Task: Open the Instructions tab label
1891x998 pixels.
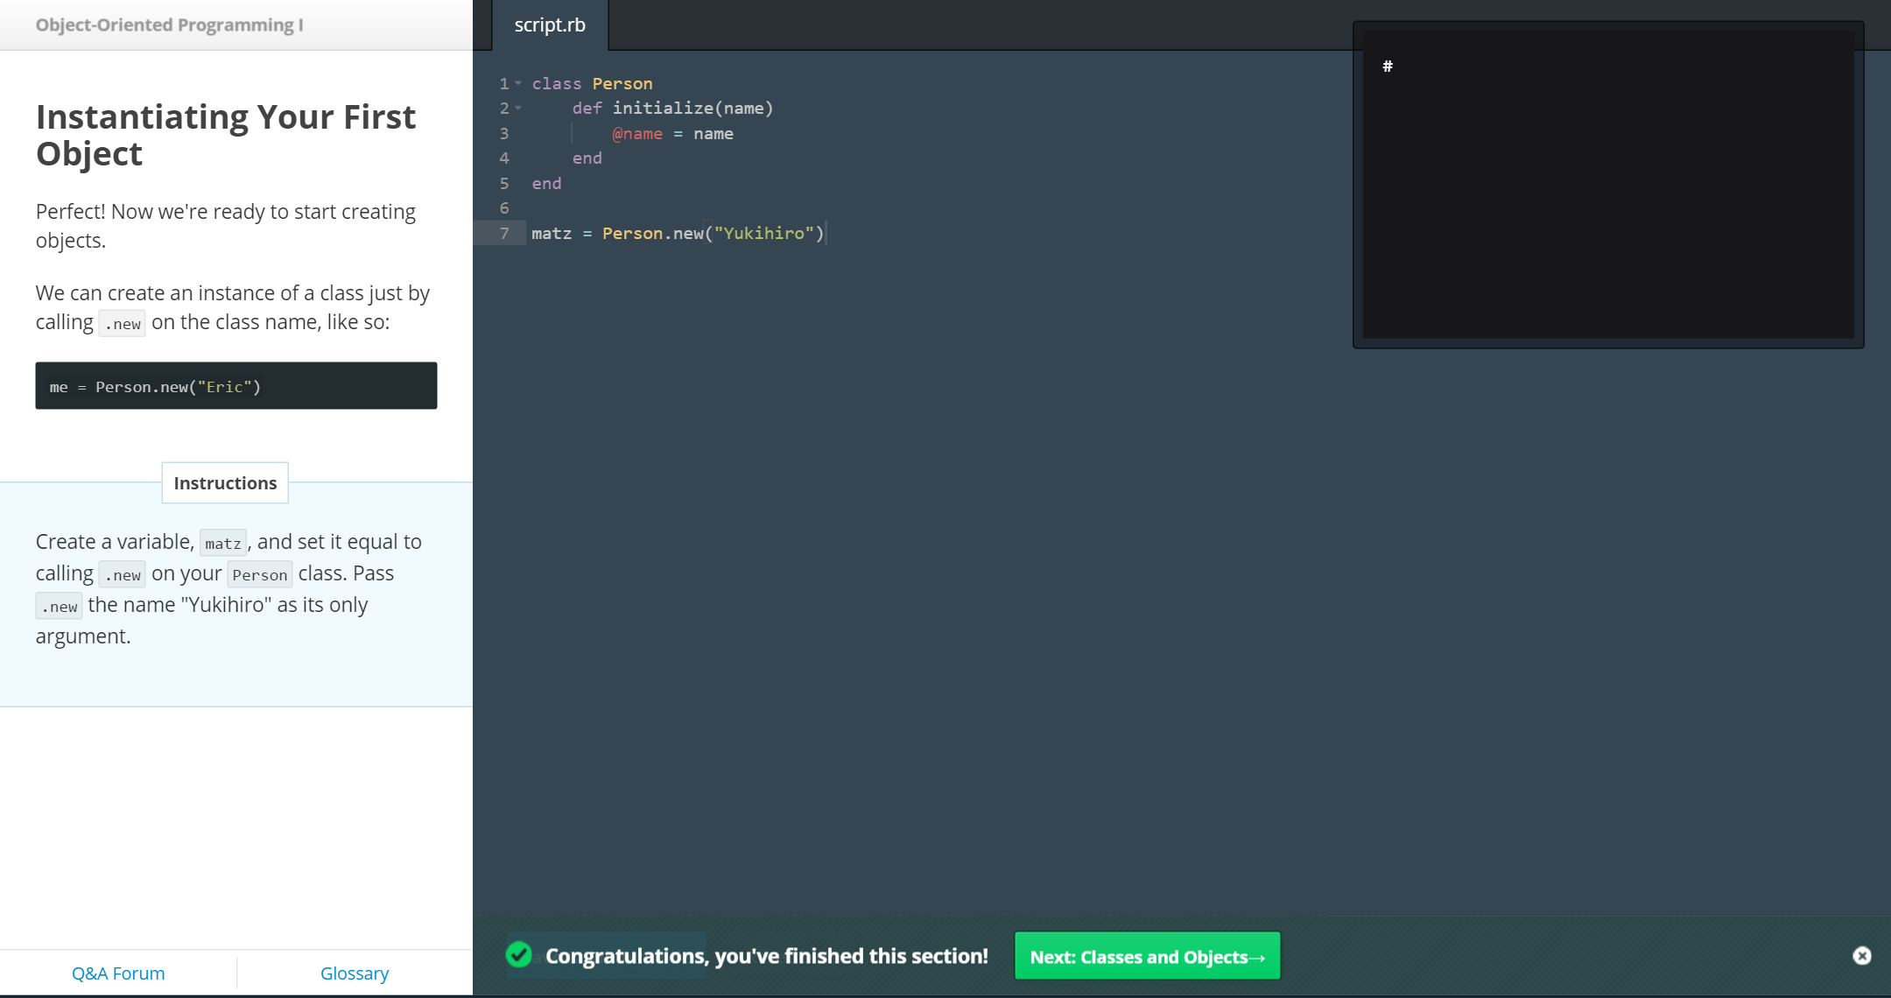Action: (x=225, y=483)
